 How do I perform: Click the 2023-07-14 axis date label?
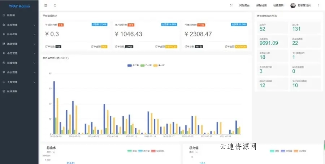(x=149, y=137)
